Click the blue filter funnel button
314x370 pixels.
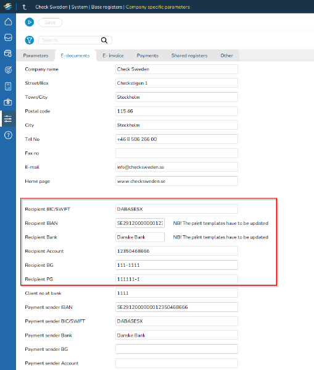30,40
